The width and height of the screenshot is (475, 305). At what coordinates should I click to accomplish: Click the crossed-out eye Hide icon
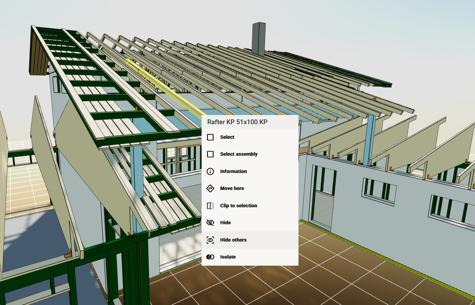[x=210, y=223]
